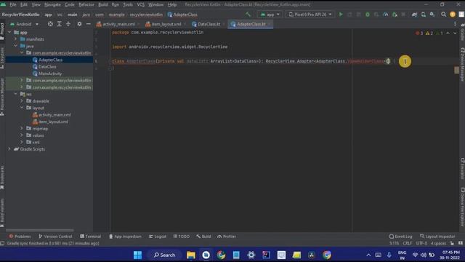Switch to the DataClass.kt editor tab
465x262 pixels.
tap(209, 24)
